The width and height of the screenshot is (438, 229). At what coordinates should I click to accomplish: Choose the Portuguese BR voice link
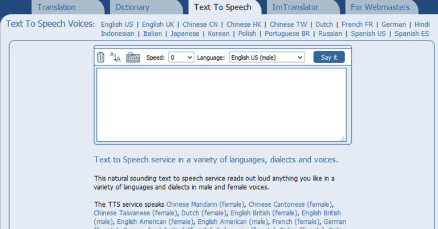pyautogui.click(x=287, y=34)
